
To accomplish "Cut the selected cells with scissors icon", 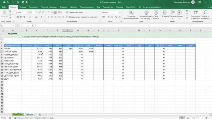I will [x=10, y=11].
